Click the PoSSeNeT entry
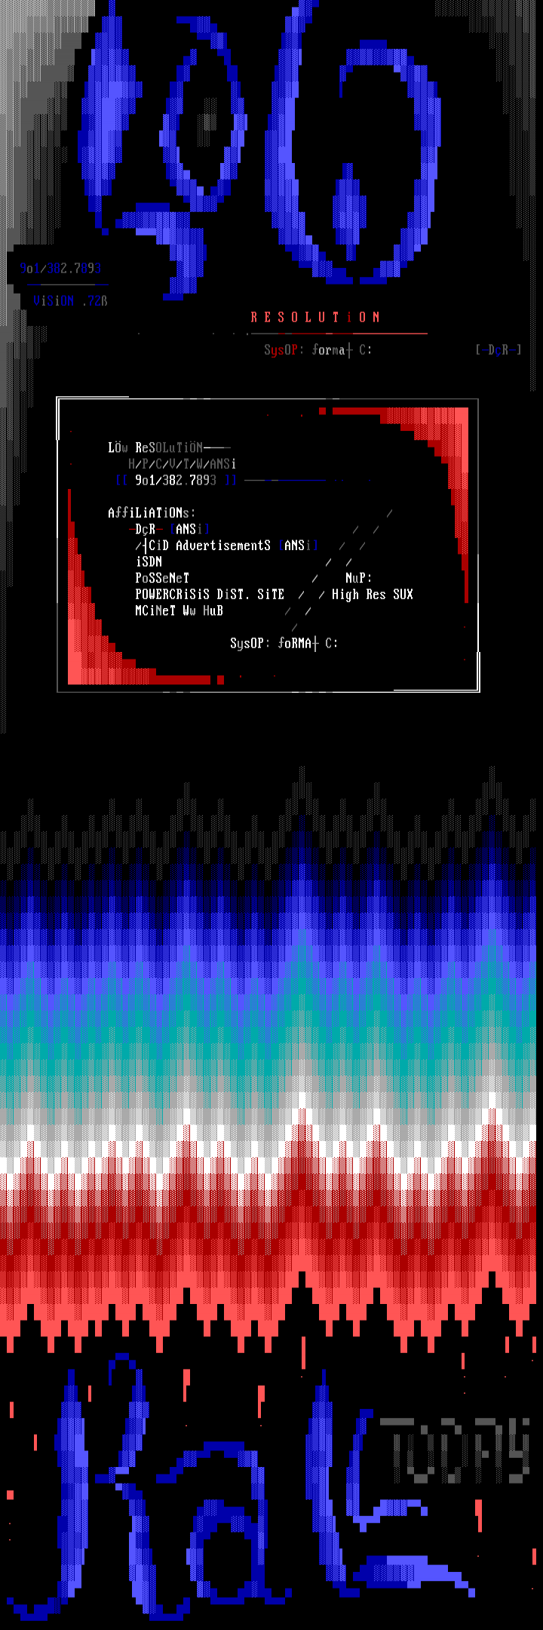Screen dimensions: 543x1630 [162, 578]
